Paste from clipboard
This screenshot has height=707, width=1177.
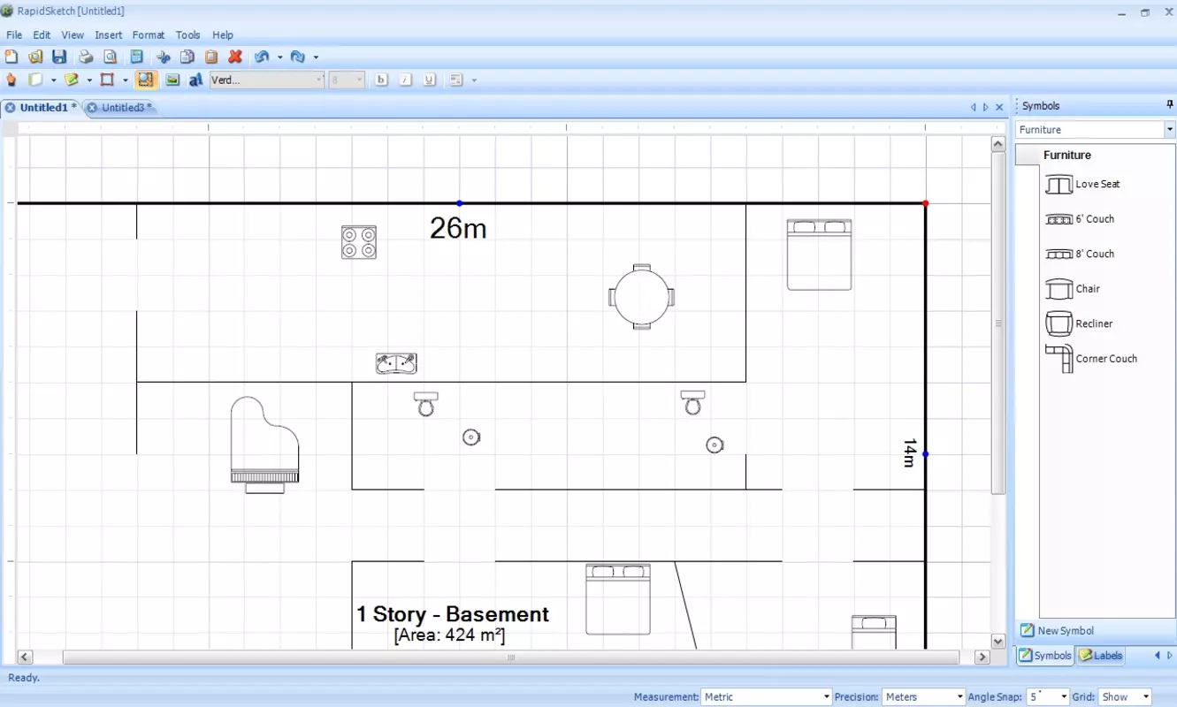pos(211,57)
